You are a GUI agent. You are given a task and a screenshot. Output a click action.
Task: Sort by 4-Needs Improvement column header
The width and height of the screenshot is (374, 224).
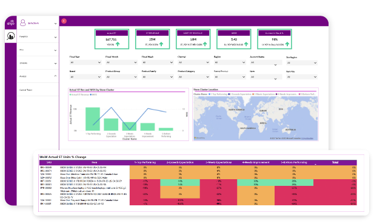(256, 162)
